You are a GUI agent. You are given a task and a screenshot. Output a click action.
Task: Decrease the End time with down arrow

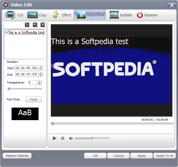tap(41, 75)
